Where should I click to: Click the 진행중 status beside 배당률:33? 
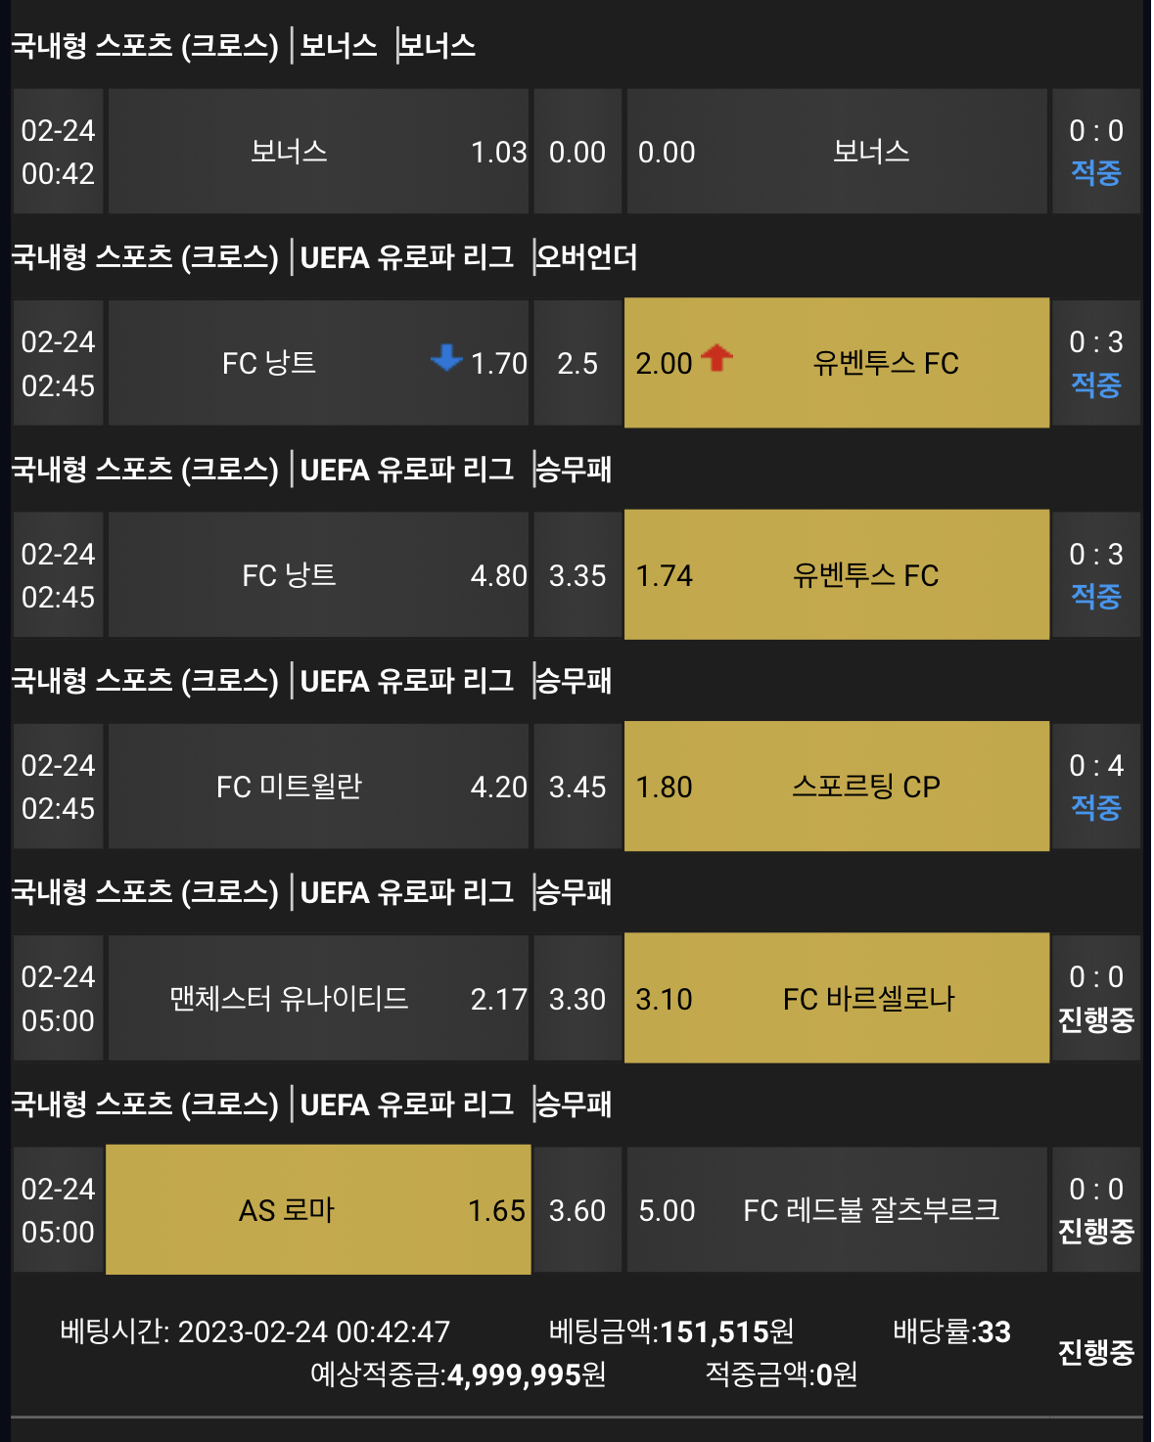coord(1096,1353)
